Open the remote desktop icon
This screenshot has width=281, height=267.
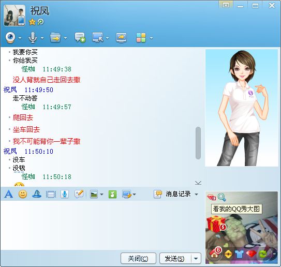[x=98, y=37]
